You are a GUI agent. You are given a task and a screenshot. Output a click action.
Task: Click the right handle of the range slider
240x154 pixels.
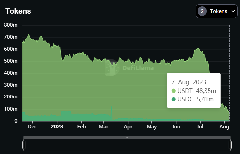[230, 145]
